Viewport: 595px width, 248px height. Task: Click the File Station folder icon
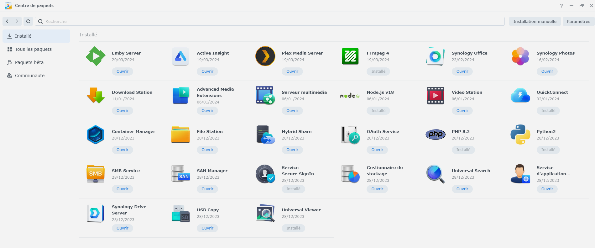[180, 135]
